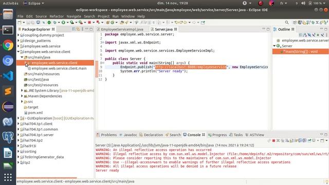Expand the JRE System Library node
The height and width of the screenshot is (185, 329).
click(x=22, y=90)
